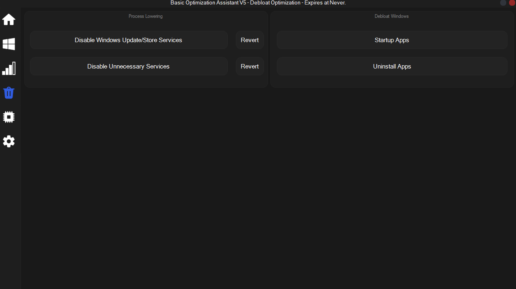Open the Windows optimization section icon

click(9, 44)
